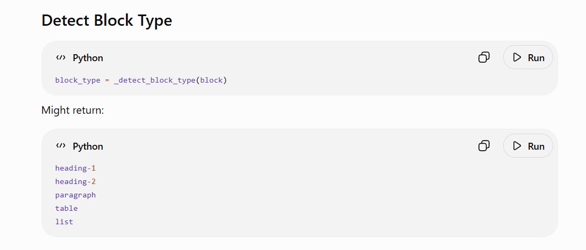Click the heading-2 code line
Image resolution: width=586 pixels, height=250 pixels.
point(75,181)
